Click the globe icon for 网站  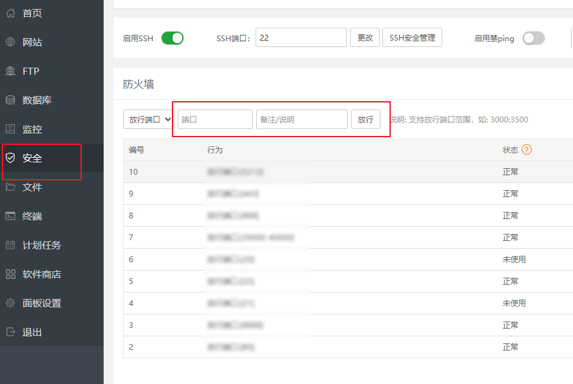coord(10,42)
